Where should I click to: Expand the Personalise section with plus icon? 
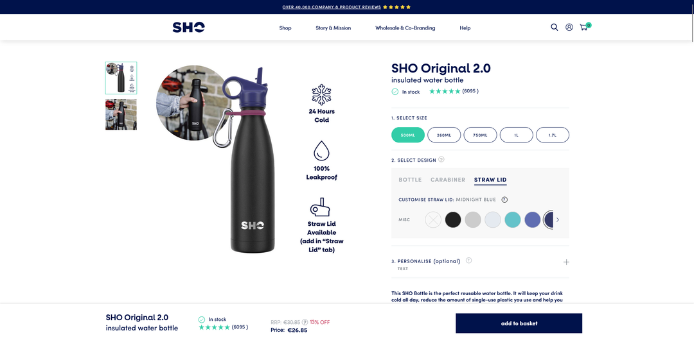pyautogui.click(x=566, y=262)
